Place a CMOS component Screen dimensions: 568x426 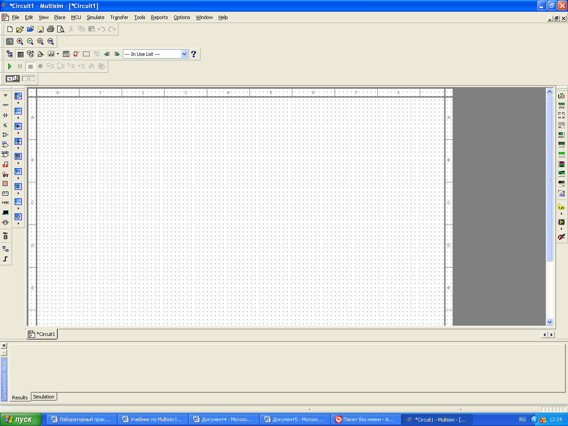tap(5, 154)
